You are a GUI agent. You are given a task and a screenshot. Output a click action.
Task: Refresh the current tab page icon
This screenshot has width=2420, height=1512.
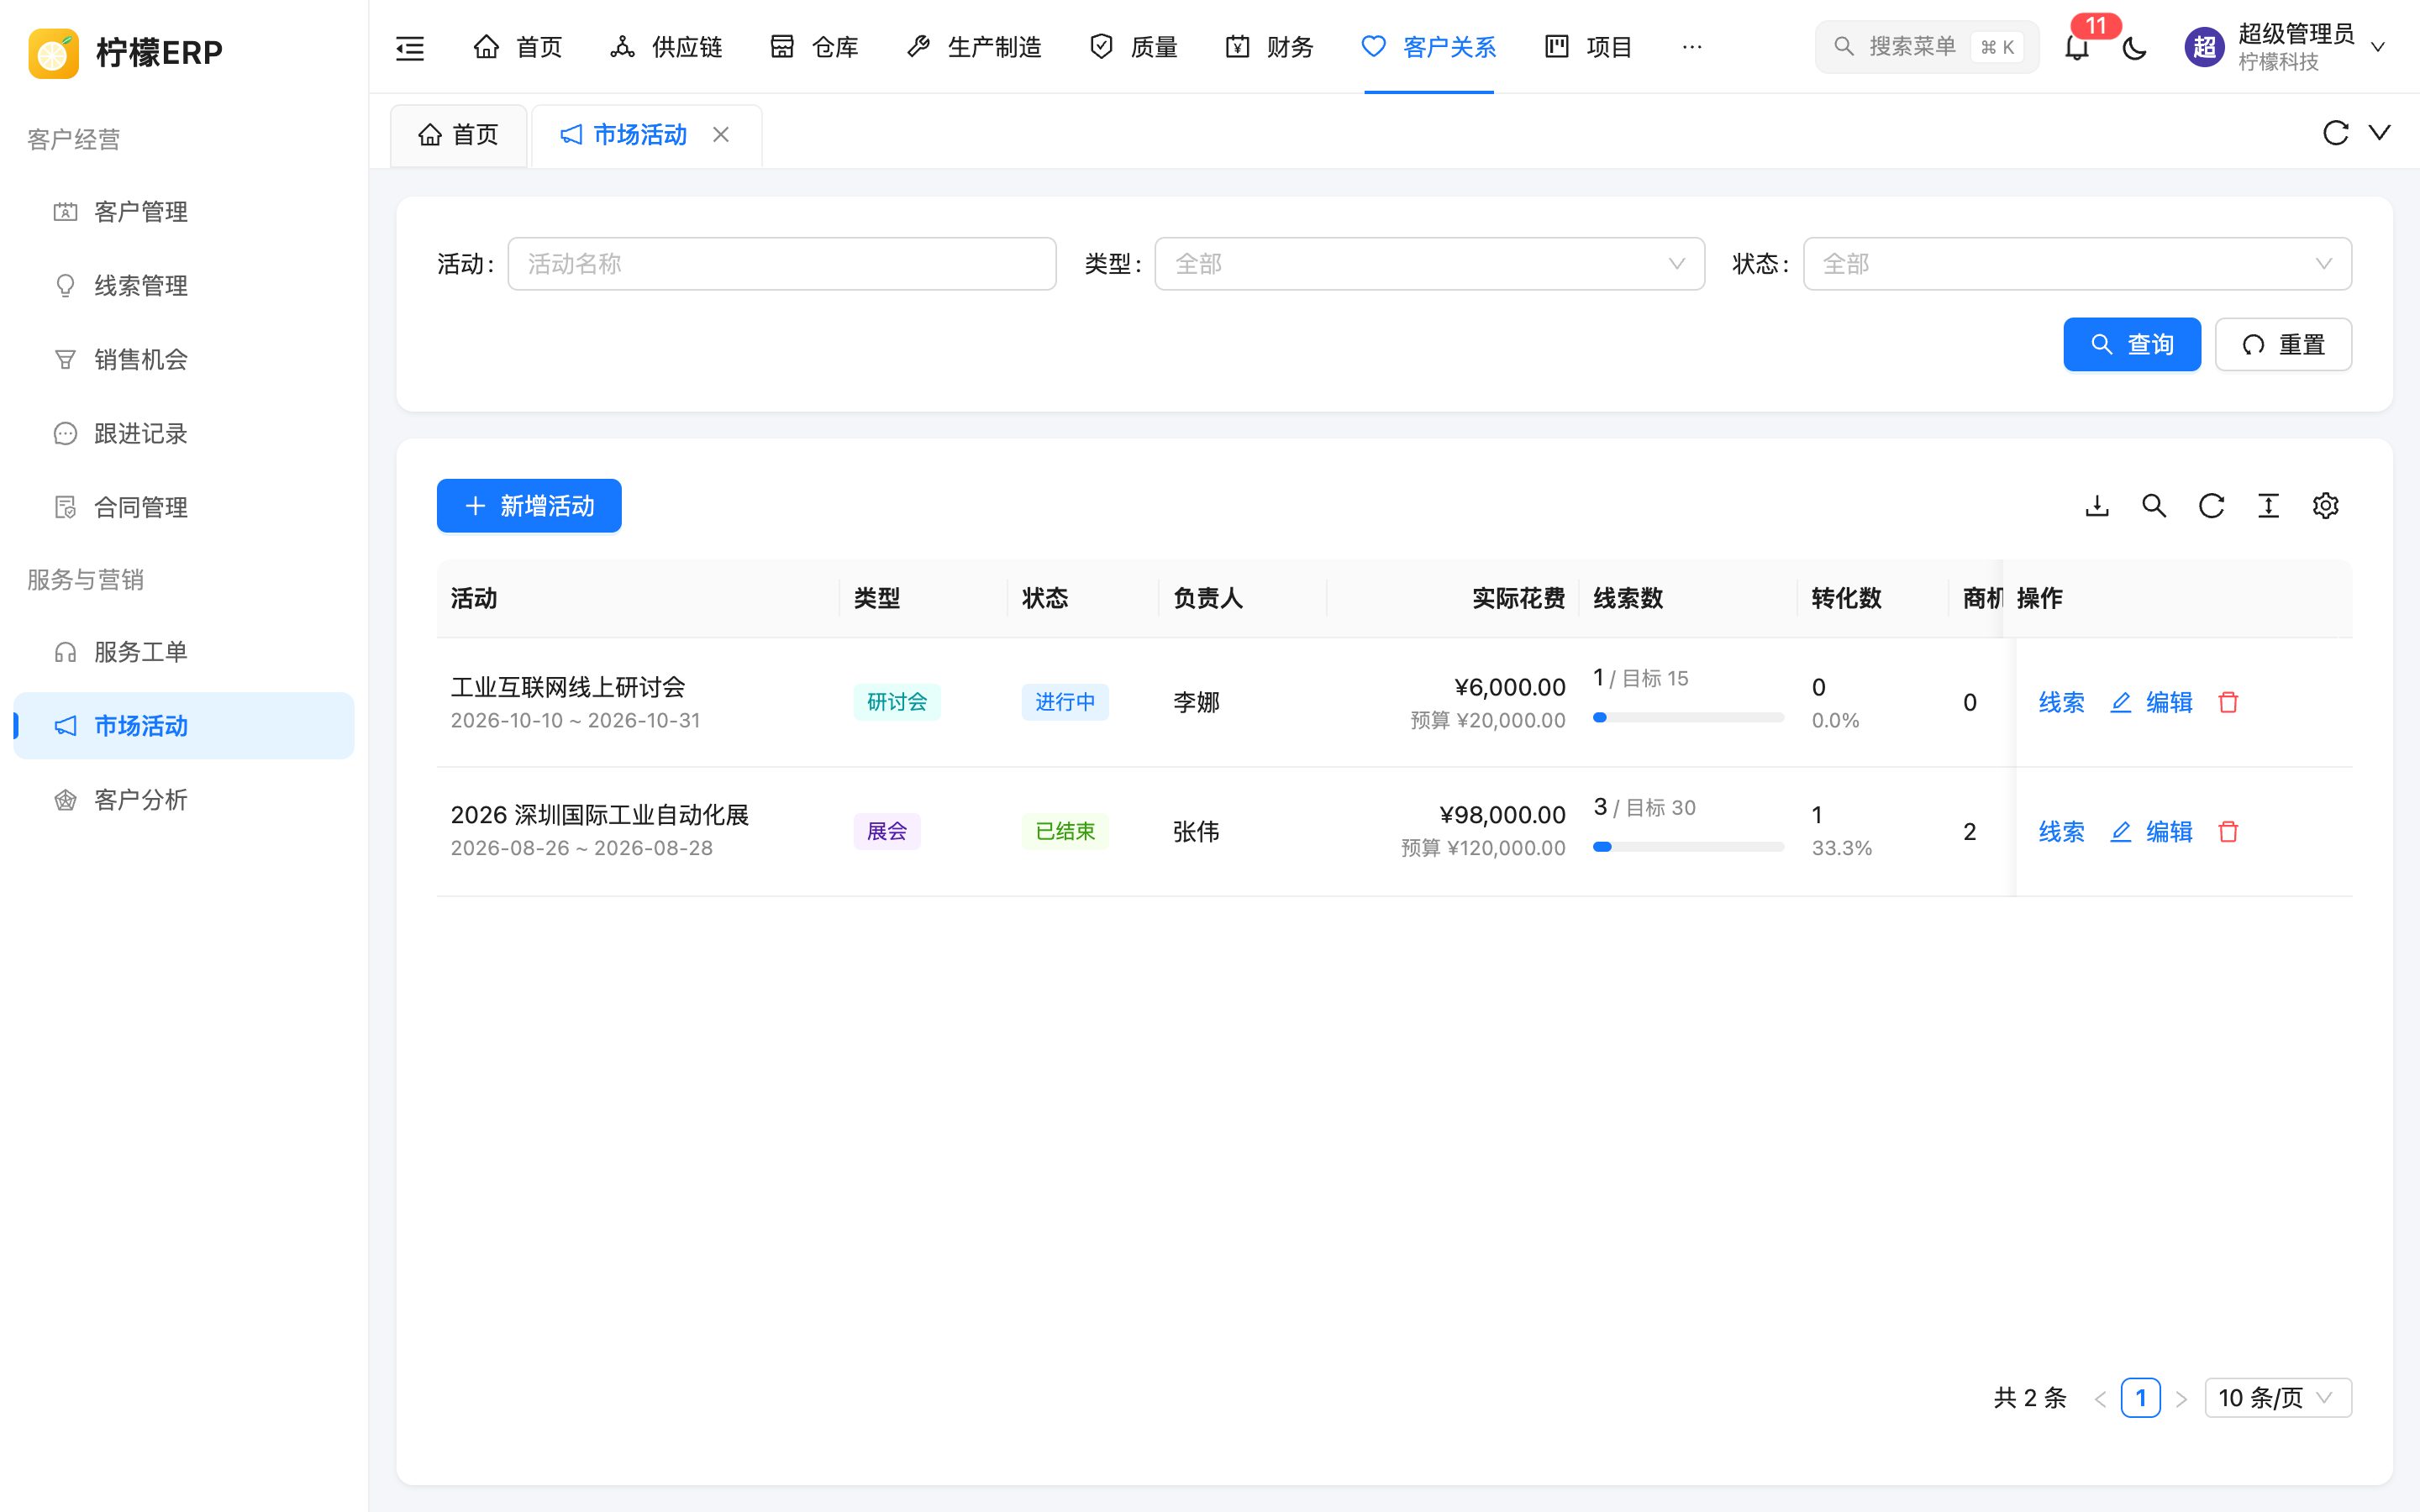pos(2335,133)
